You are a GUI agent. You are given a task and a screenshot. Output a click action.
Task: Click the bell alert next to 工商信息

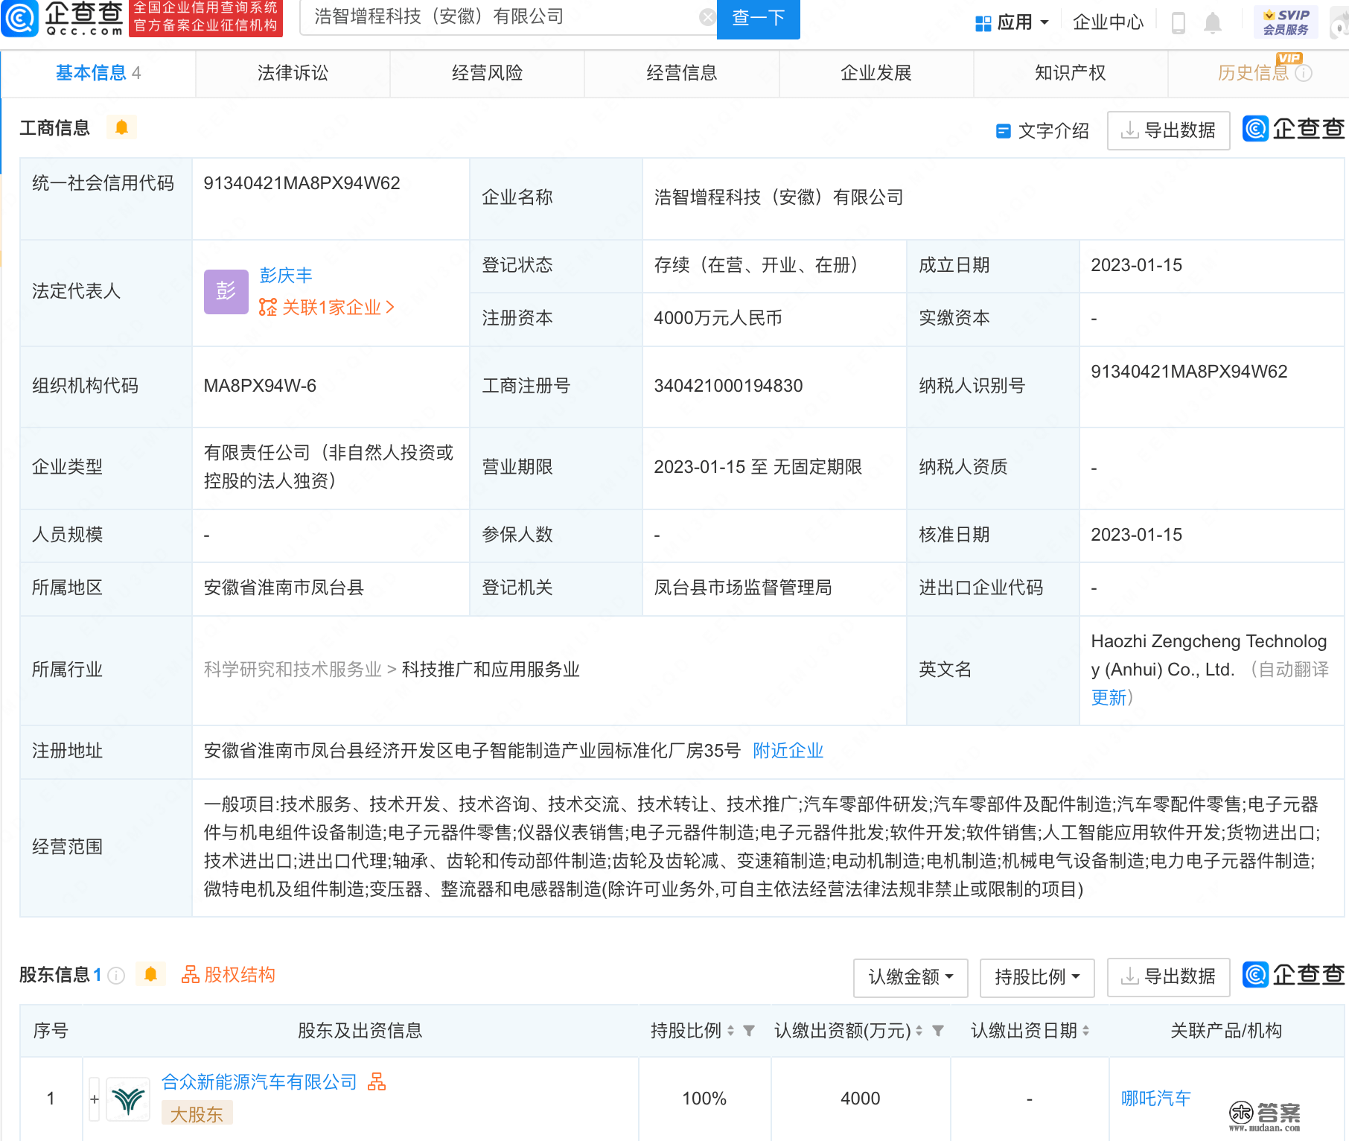click(x=121, y=127)
